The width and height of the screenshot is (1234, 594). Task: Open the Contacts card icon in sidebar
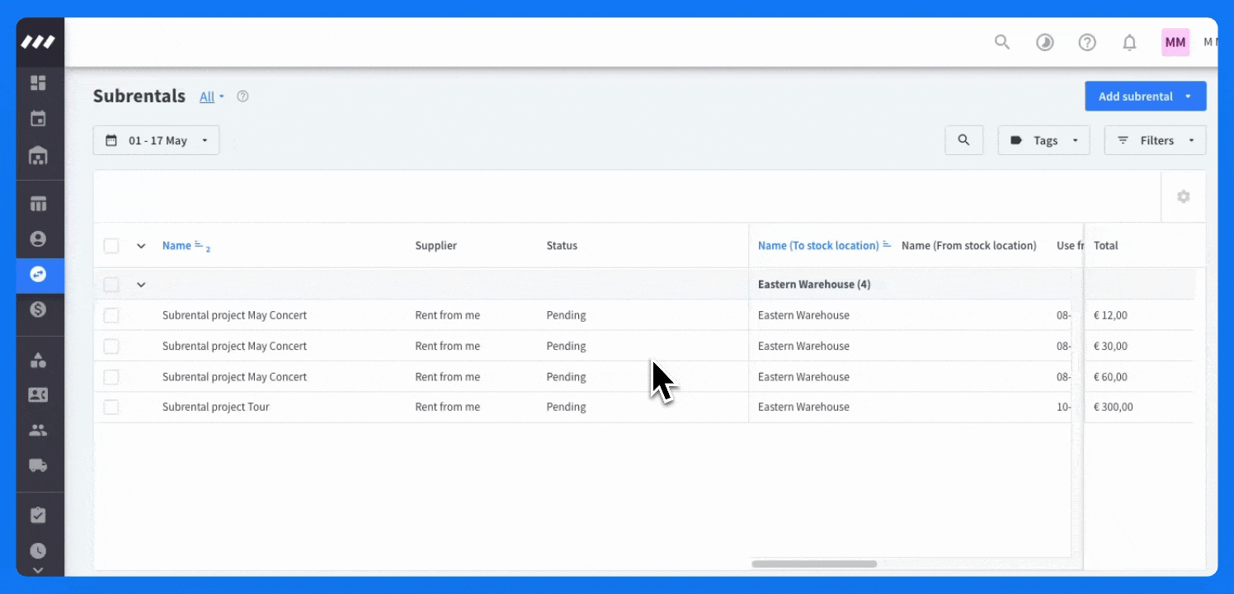pyautogui.click(x=40, y=394)
